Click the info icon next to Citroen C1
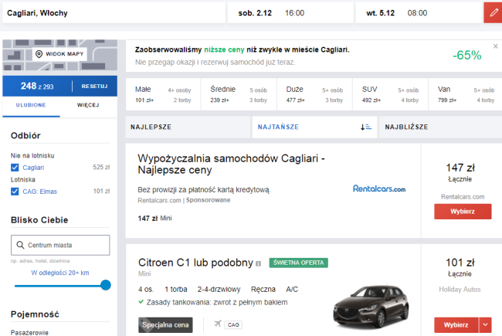Screen dimensions: 502x336 pyautogui.click(x=259, y=263)
